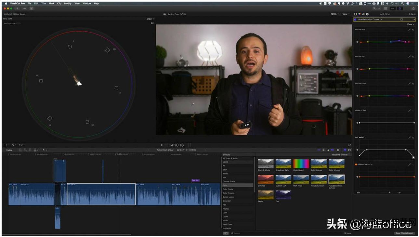This screenshot has height=237, width=419.
Task: Click Save Effects Preset button
Action: [x=404, y=233]
